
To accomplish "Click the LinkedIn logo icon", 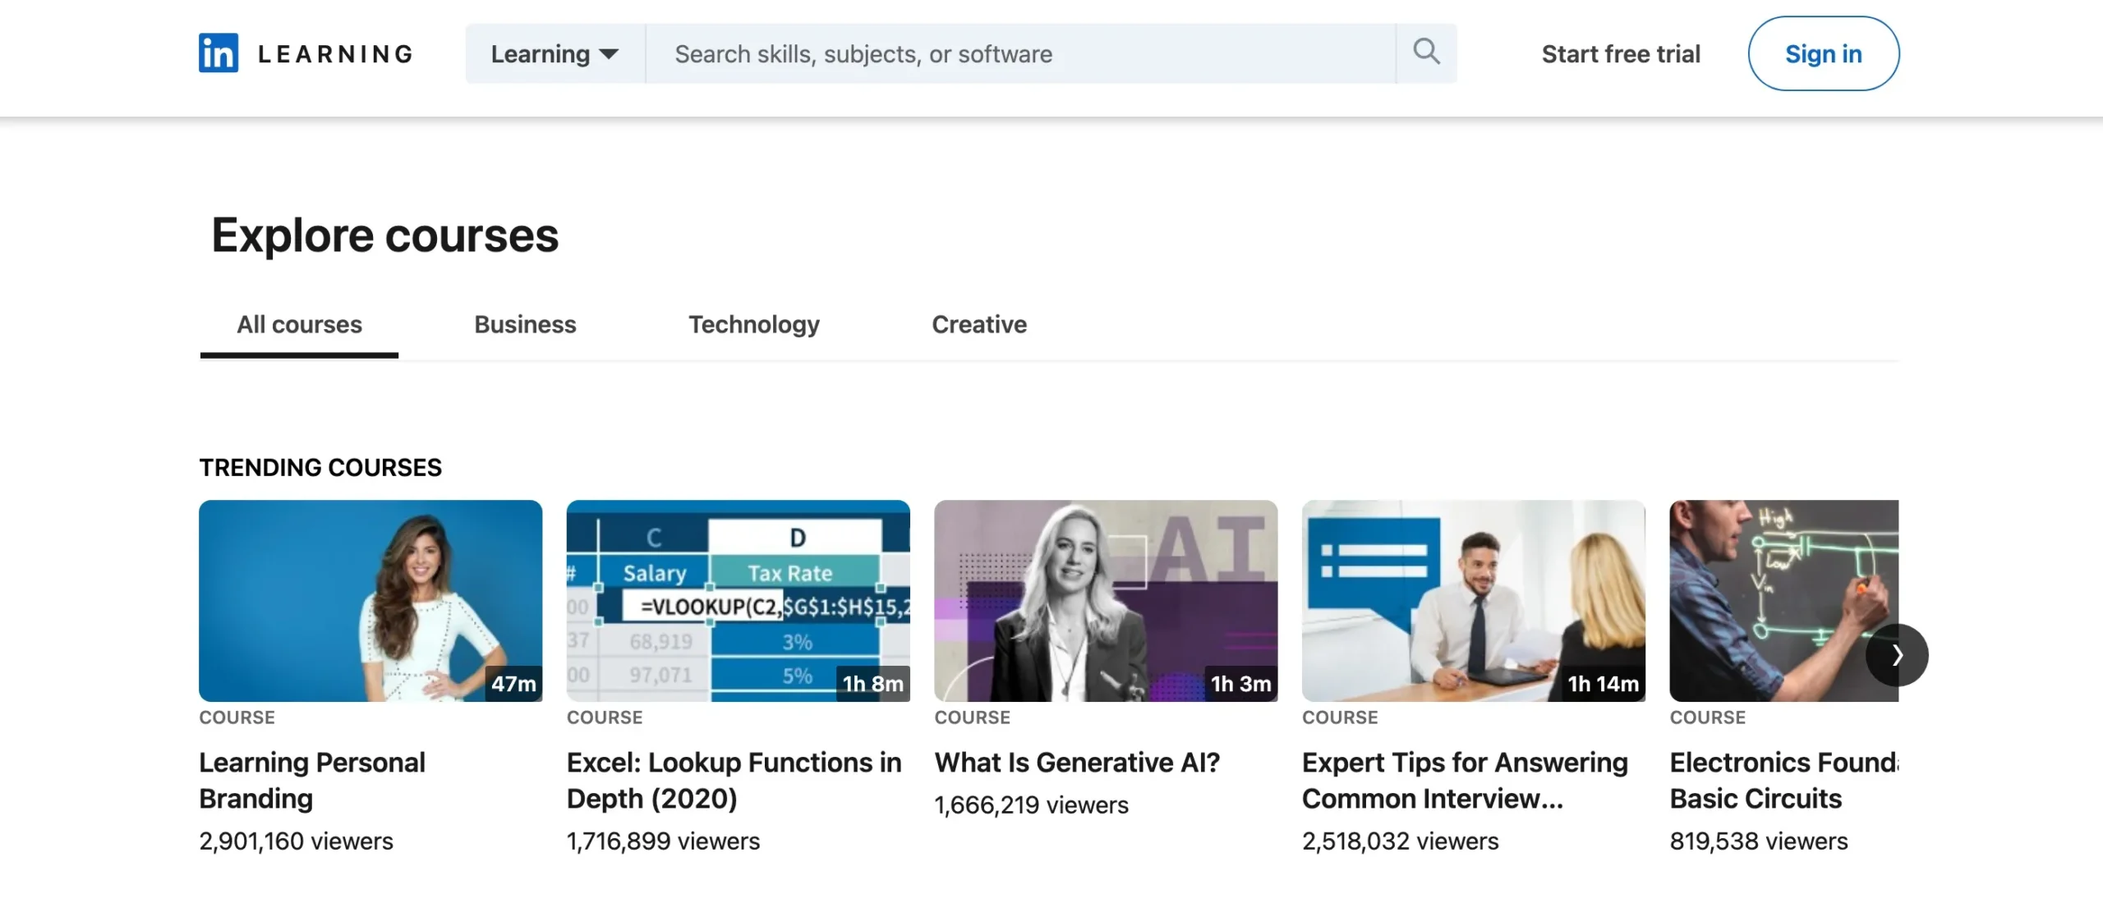I will [x=219, y=53].
